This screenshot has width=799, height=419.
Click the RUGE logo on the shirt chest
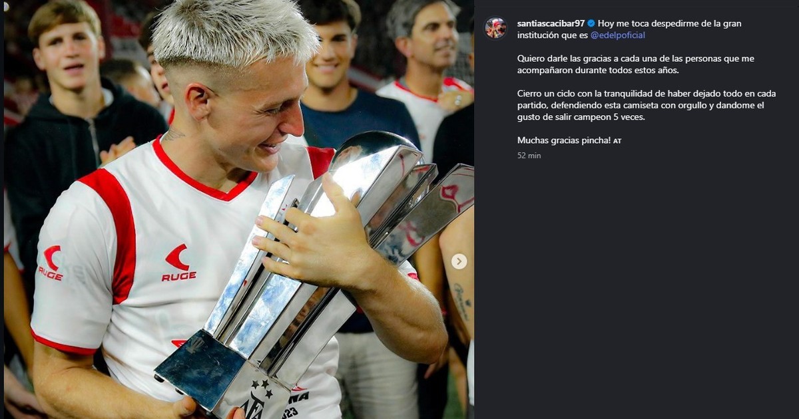[x=178, y=263]
